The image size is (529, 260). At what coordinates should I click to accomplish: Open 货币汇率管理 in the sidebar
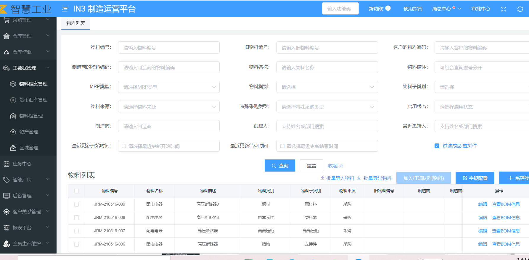33,100
